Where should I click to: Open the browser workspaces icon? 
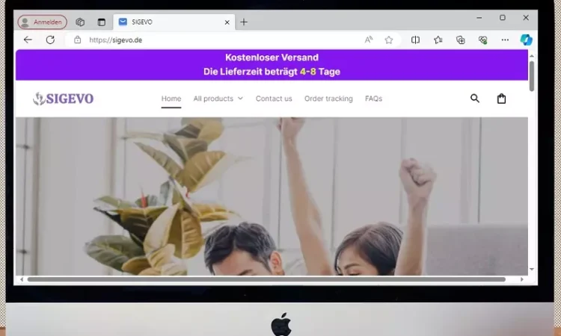coord(80,22)
